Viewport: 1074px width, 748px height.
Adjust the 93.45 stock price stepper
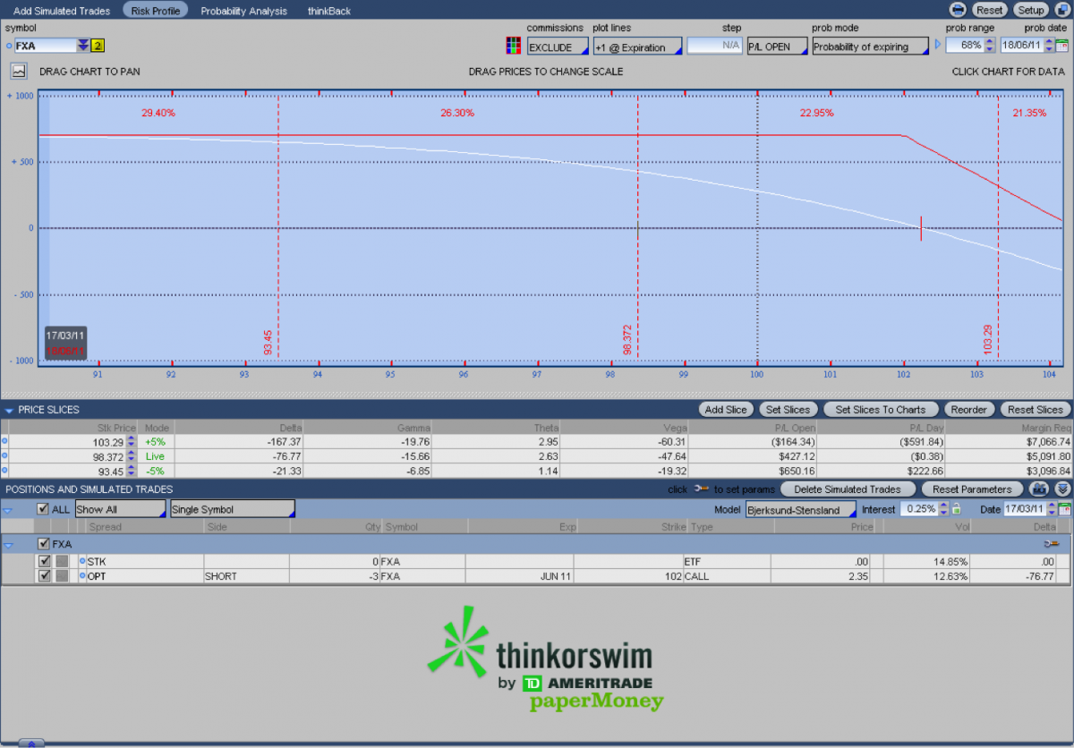coord(132,471)
